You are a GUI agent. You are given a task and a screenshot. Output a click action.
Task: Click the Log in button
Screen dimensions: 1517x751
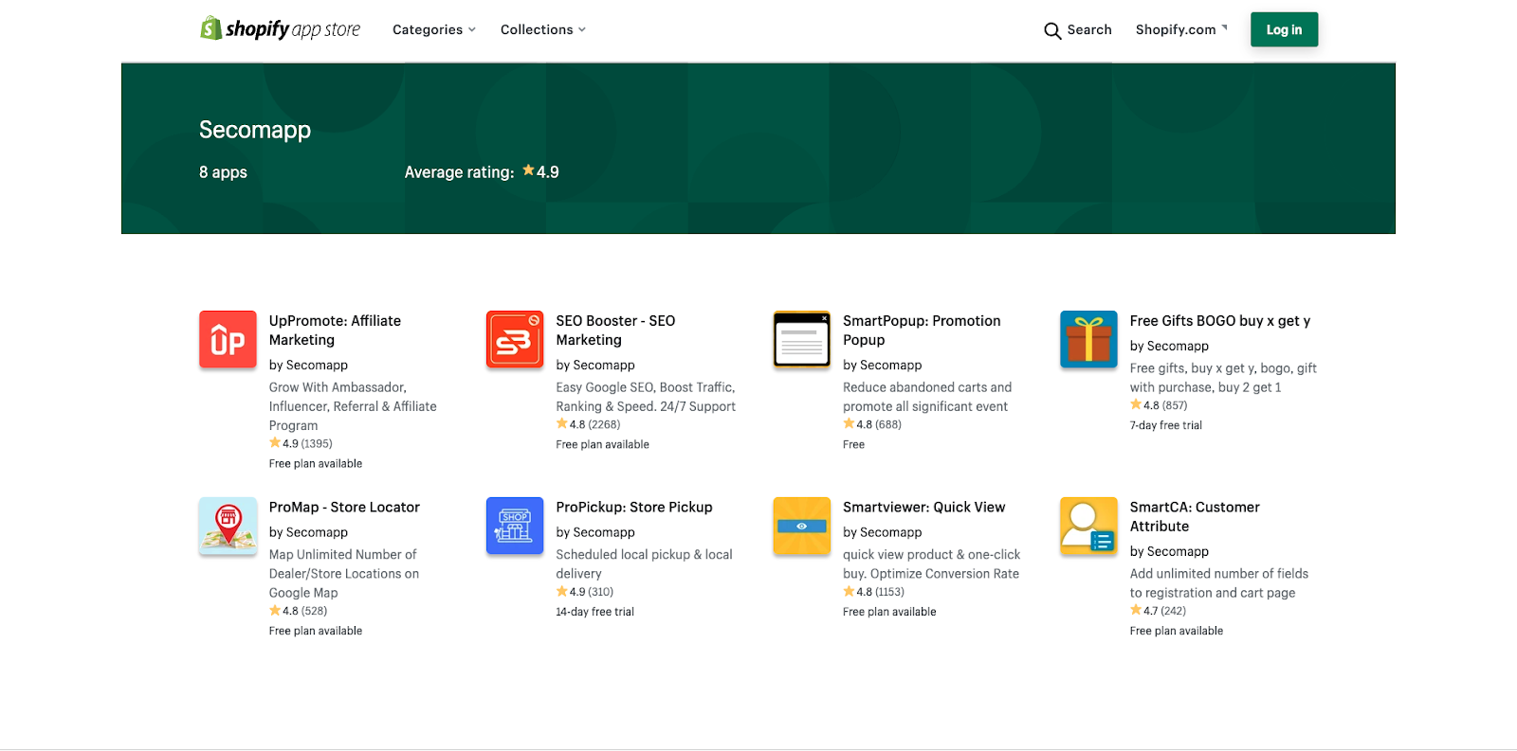pyautogui.click(x=1285, y=29)
